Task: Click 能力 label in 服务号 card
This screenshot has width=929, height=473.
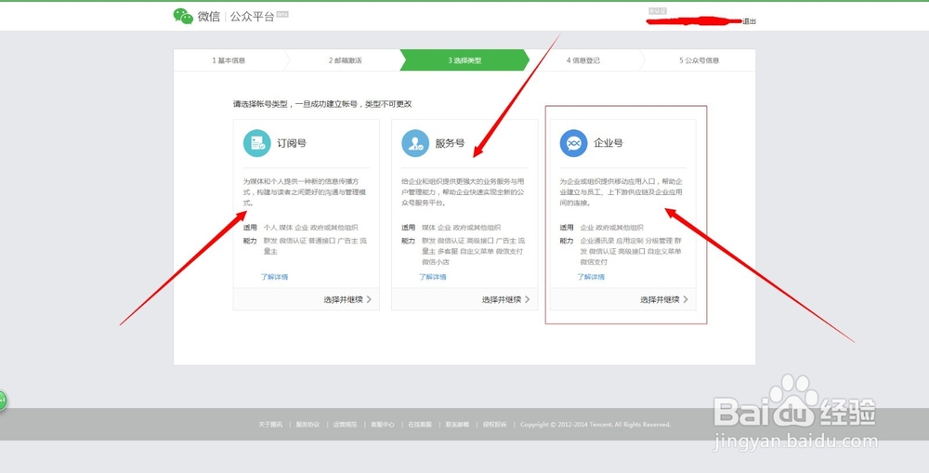Action: point(408,241)
